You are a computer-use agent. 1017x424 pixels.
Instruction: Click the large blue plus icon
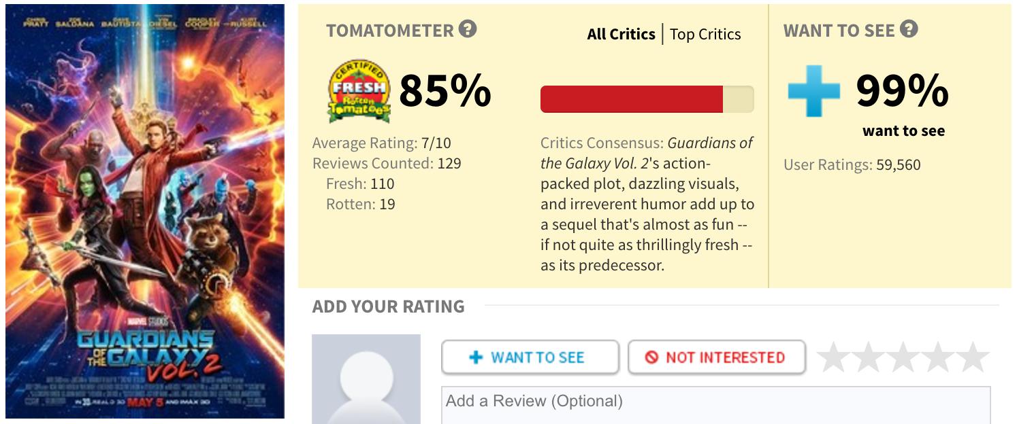point(813,90)
